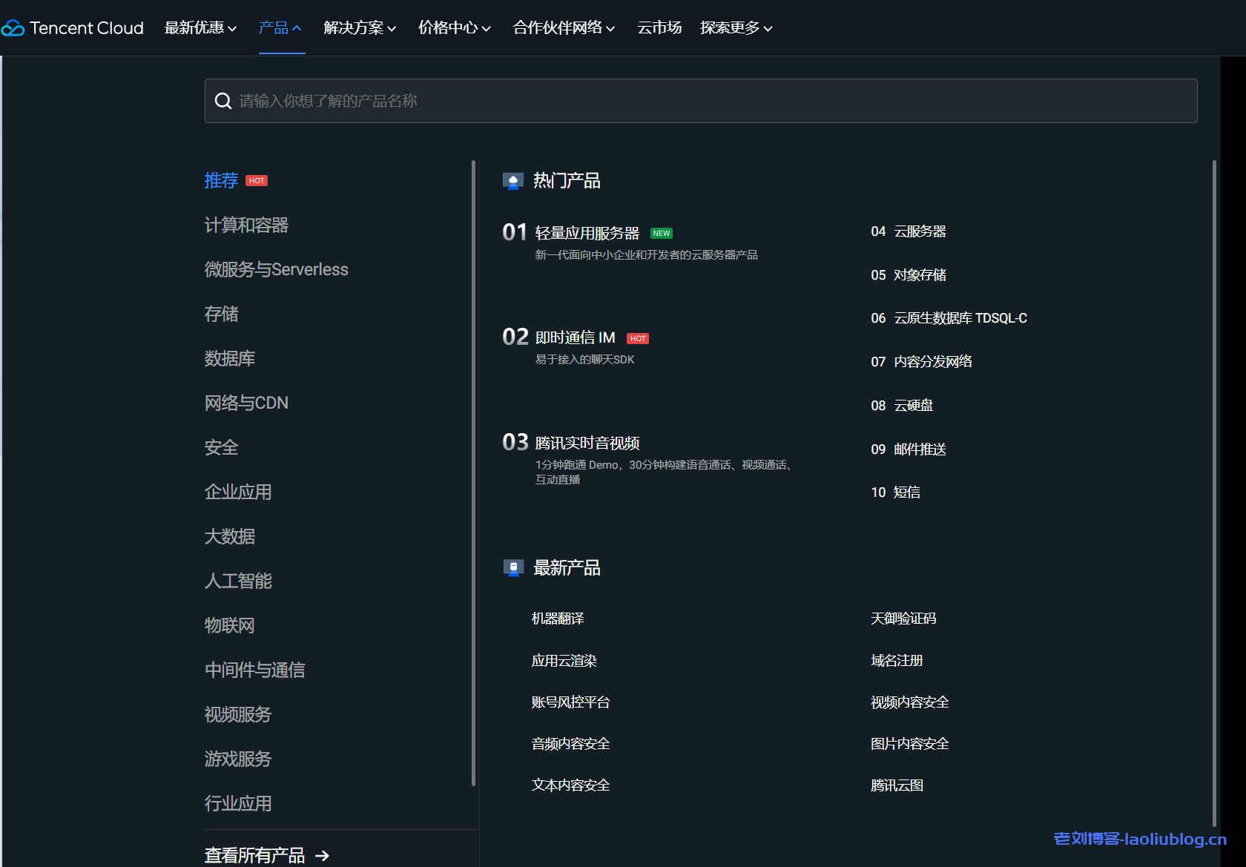
Task: Select the 游戏服务 category
Action: coord(238,759)
